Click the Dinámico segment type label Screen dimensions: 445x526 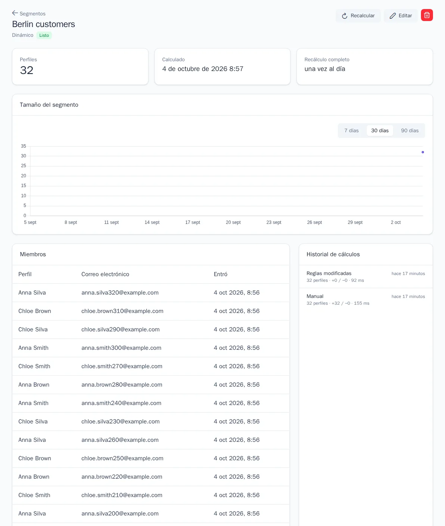click(23, 35)
